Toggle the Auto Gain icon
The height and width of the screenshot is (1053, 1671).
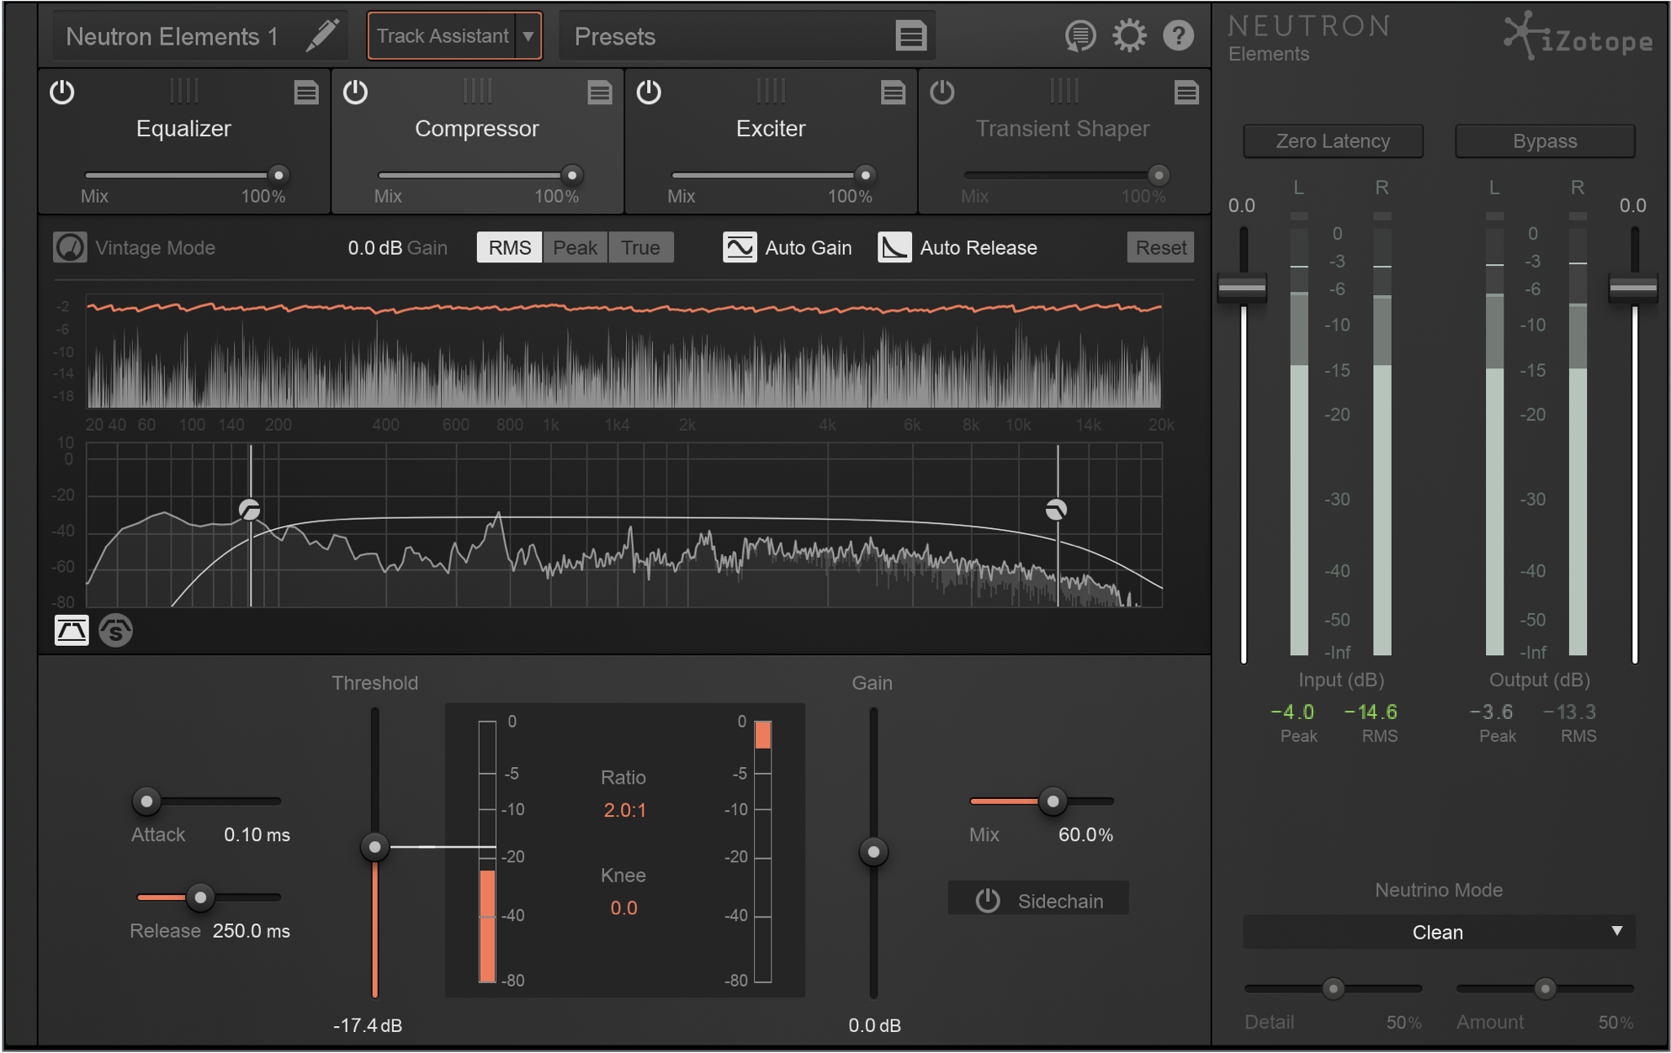pos(740,248)
